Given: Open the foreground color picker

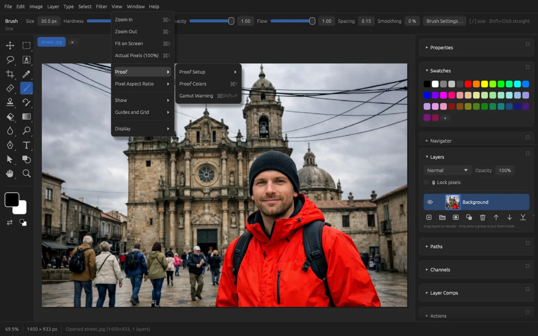Looking at the screenshot, I should pos(12,200).
